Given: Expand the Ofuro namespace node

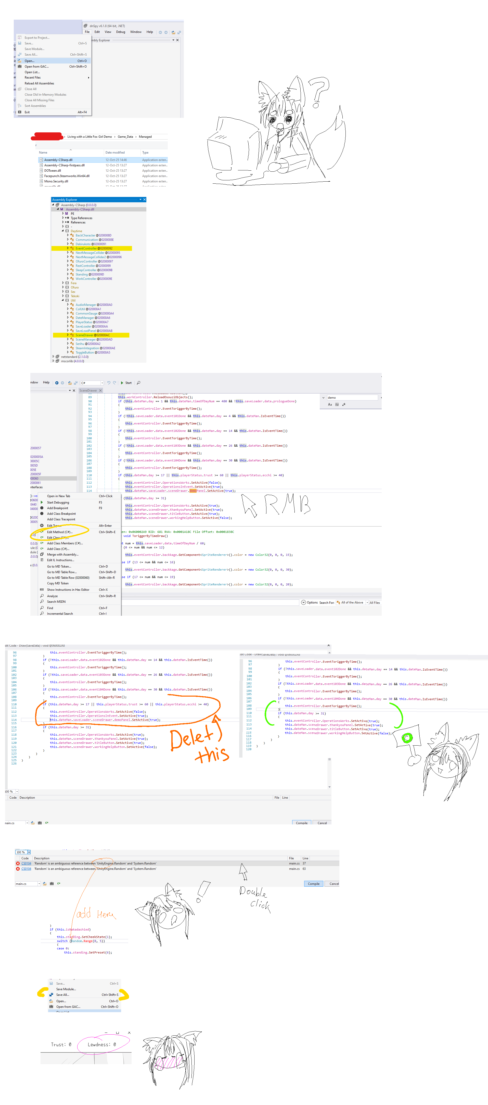Looking at the screenshot, I should [x=63, y=287].
